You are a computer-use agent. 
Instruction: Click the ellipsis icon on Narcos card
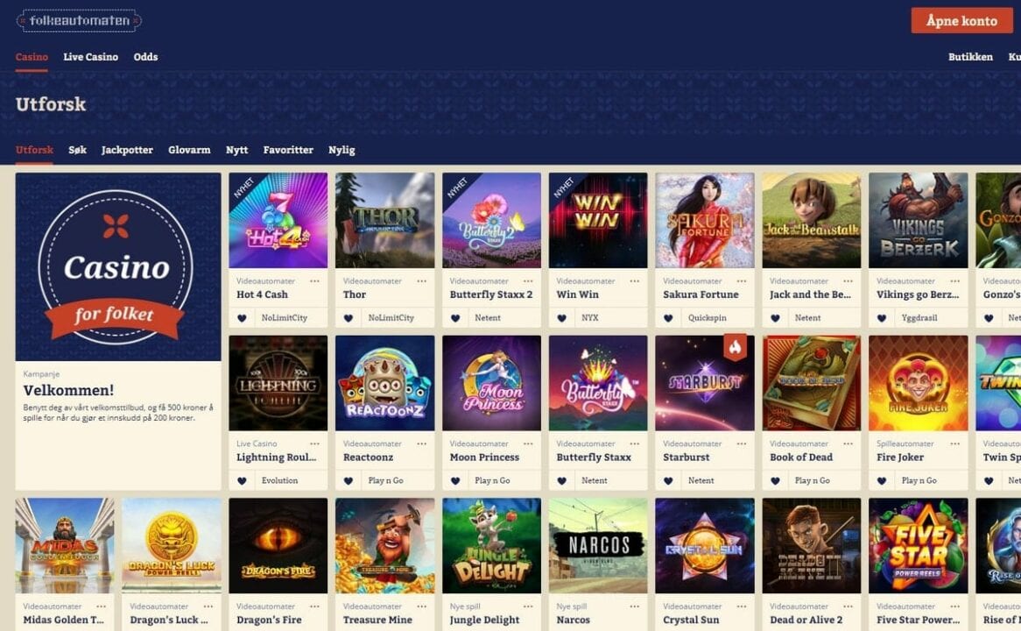[635, 606]
